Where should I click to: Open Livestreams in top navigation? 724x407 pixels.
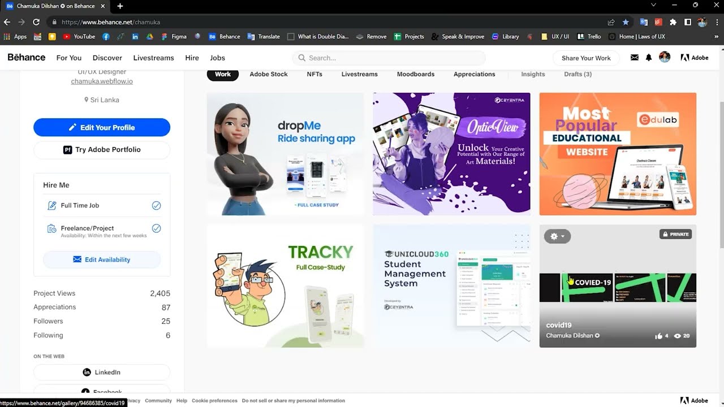(x=154, y=58)
